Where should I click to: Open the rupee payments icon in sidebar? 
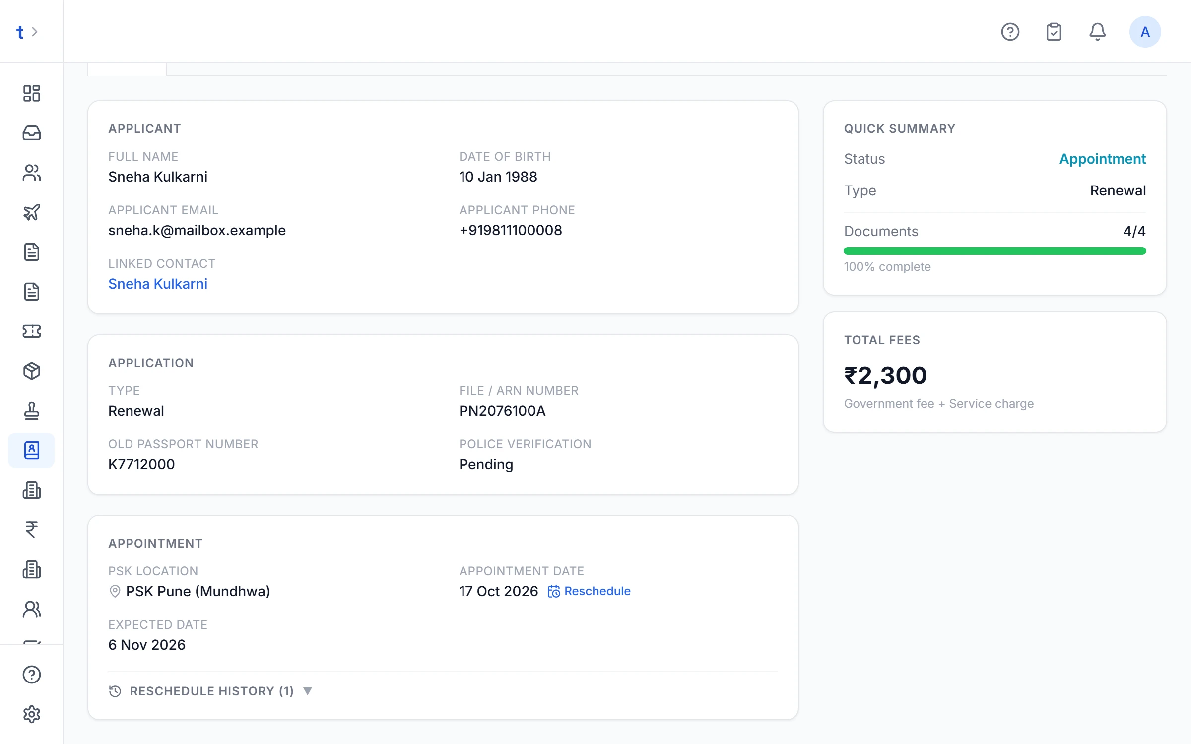point(31,530)
